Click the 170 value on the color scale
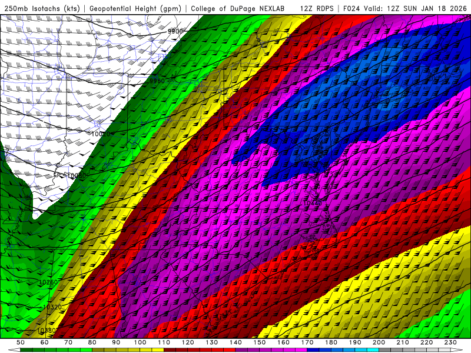Screen dimensions: 471x353 click(307, 342)
